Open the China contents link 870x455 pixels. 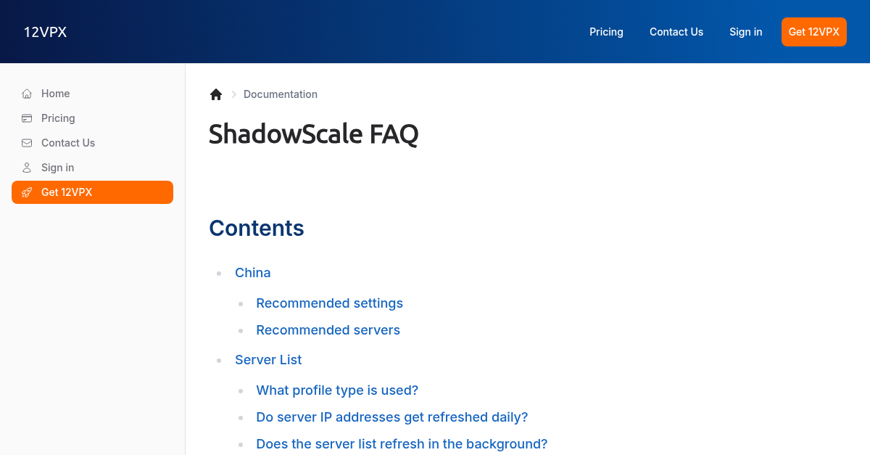pos(252,273)
